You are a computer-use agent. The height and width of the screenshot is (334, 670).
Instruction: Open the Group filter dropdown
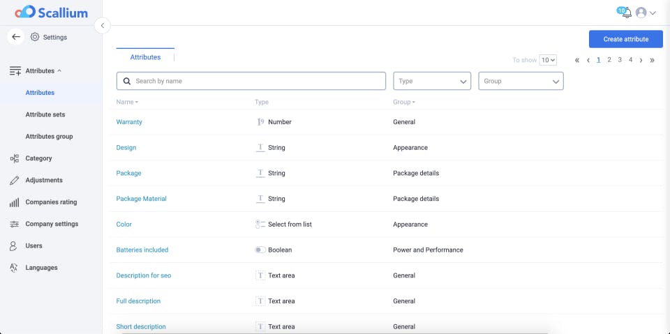click(521, 82)
